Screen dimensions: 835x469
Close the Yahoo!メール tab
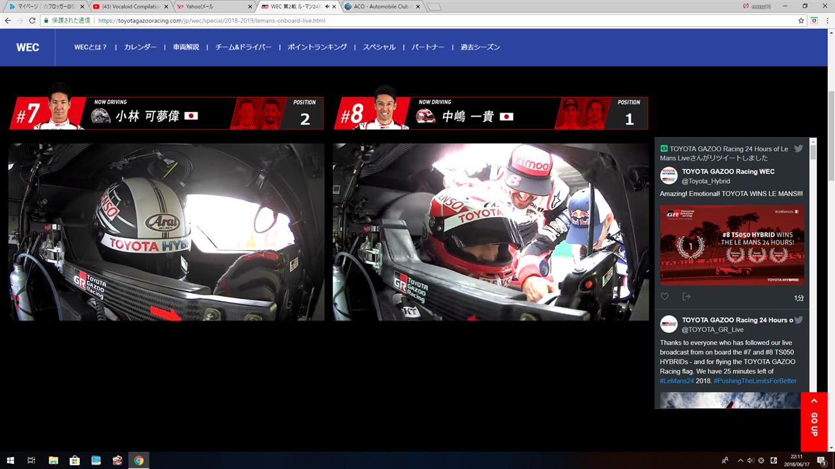tap(250, 7)
